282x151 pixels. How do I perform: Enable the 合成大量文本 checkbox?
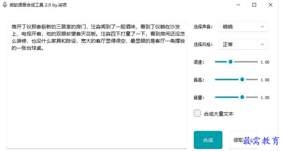[197, 113]
